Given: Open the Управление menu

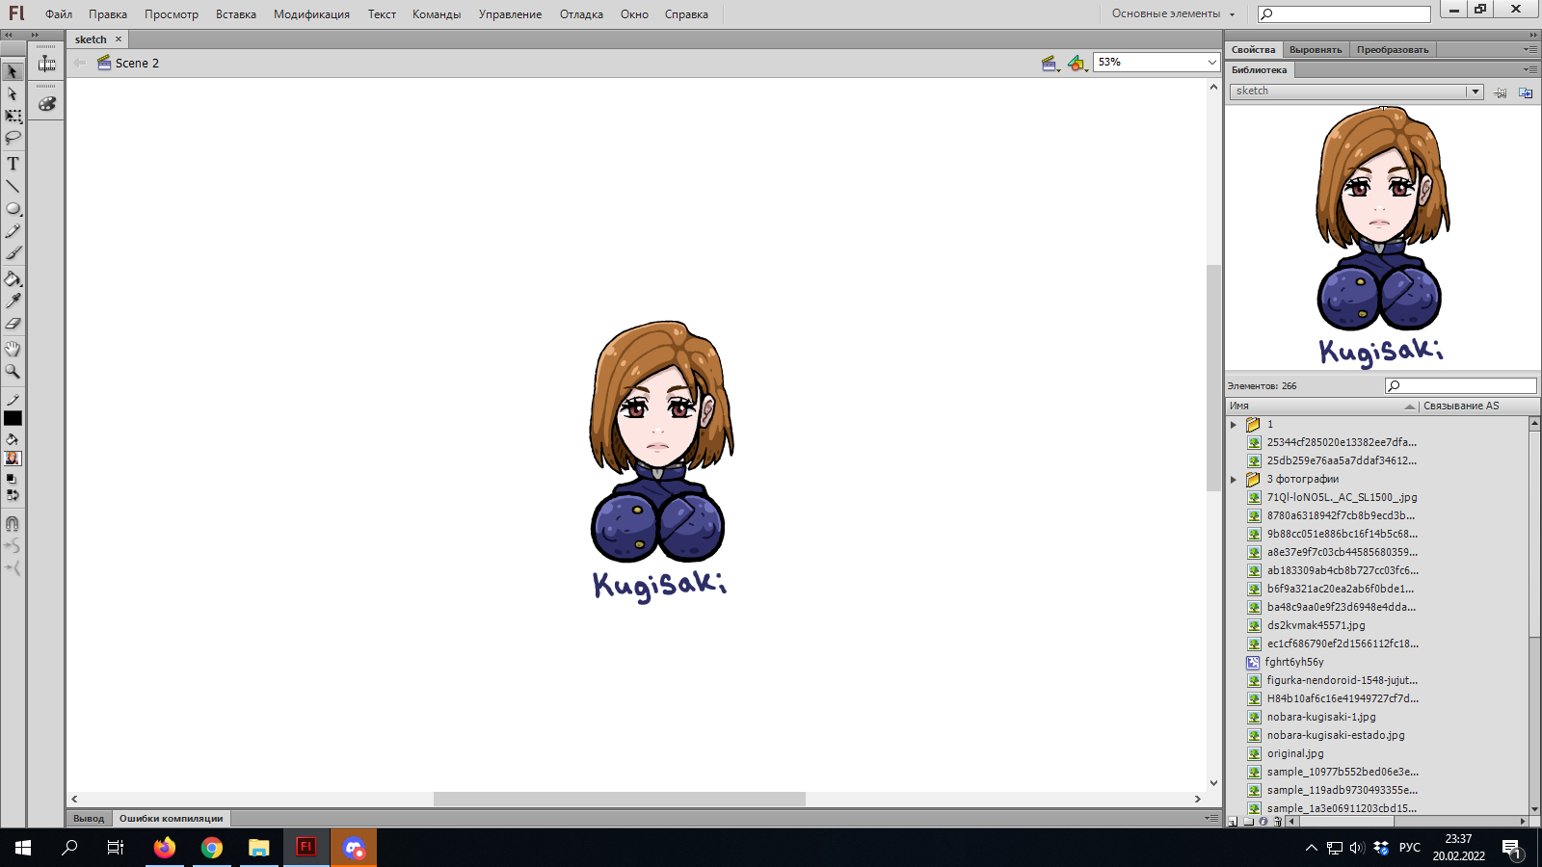Looking at the screenshot, I should (510, 14).
